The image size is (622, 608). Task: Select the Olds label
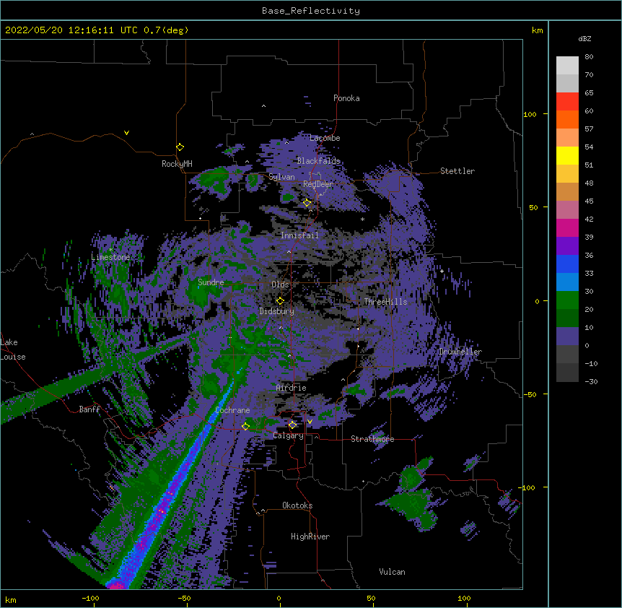[x=280, y=285]
